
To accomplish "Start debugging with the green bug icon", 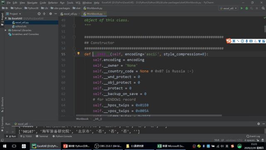I will click(246, 8).
